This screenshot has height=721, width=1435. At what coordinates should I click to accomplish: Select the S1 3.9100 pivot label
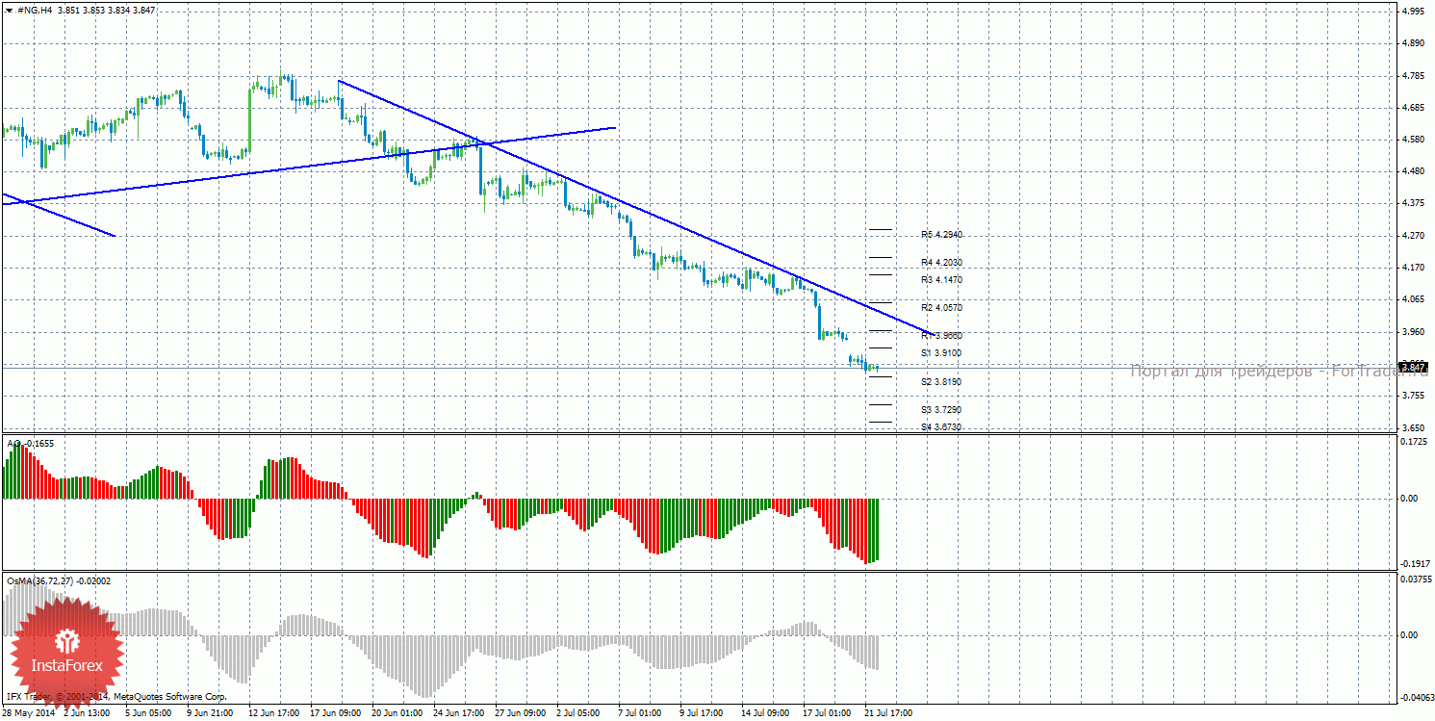coord(941,354)
